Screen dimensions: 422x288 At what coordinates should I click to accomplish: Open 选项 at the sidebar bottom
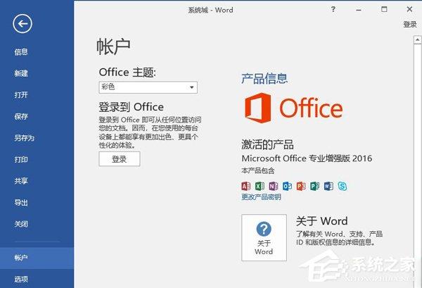[21, 279]
